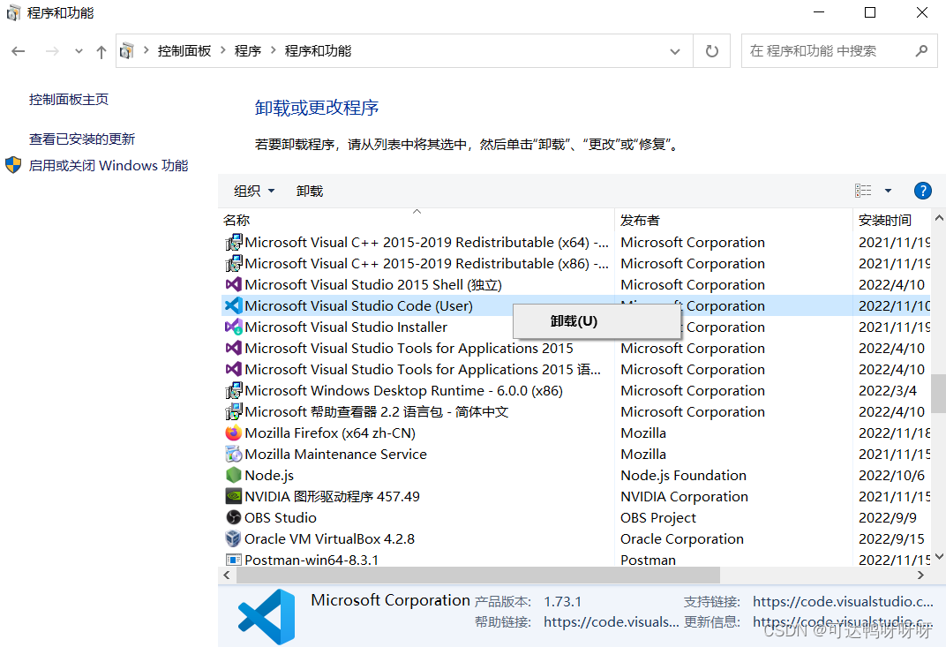Click the Node.js green hexagon icon
946x647 pixels.
tap(234, 475)
